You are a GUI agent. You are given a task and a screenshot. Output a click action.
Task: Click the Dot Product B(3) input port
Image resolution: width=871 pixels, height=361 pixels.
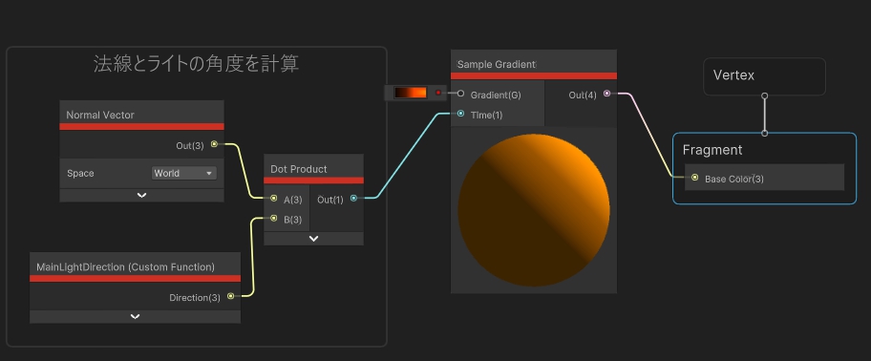[x=273, y=219]
